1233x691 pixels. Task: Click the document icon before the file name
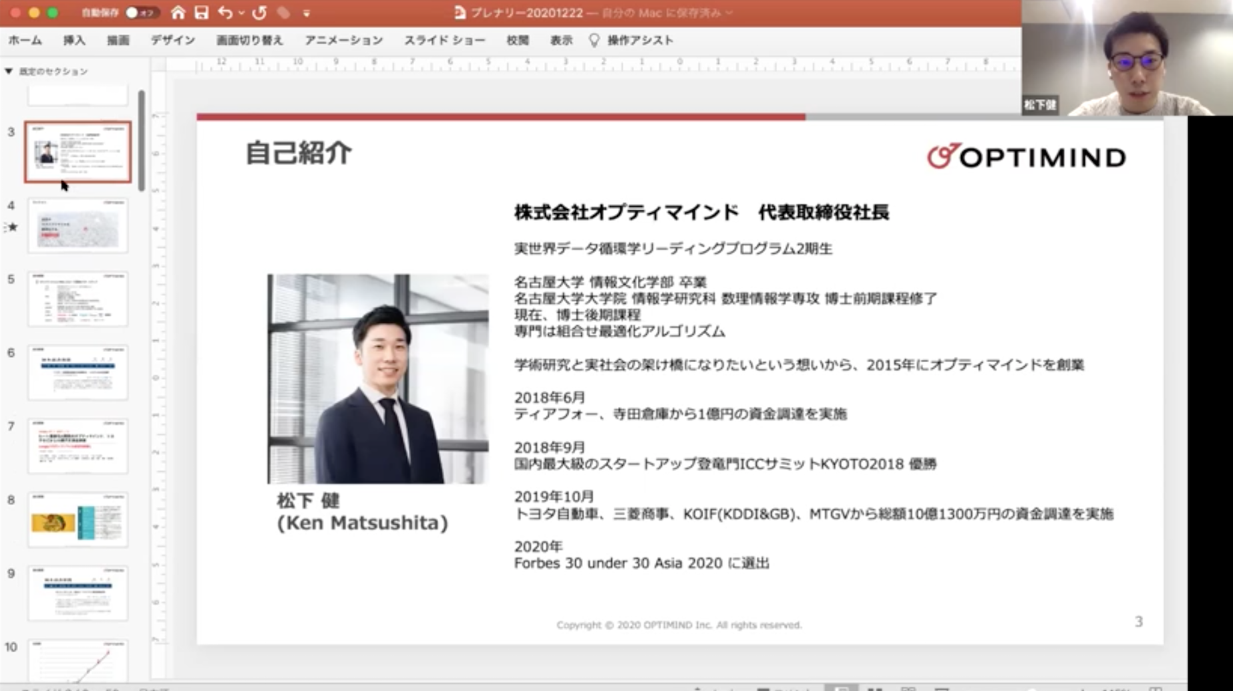click(460, 13)
